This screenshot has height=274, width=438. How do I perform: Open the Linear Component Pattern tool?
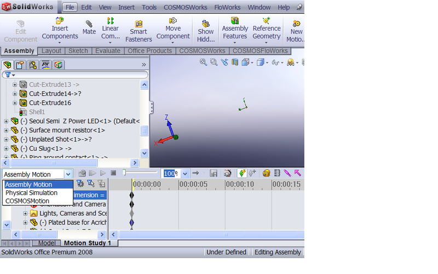(111, 30)
